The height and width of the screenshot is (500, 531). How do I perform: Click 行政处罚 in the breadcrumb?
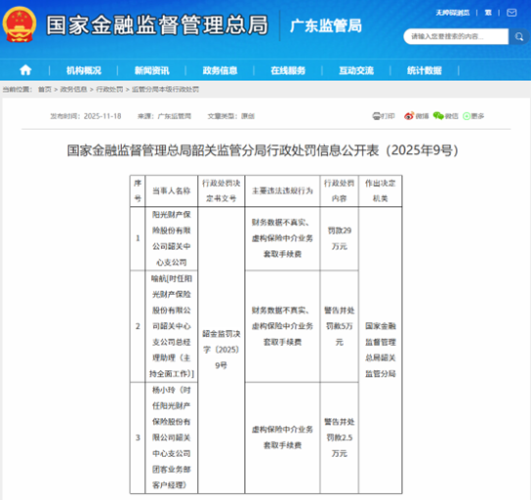[109, 90]
